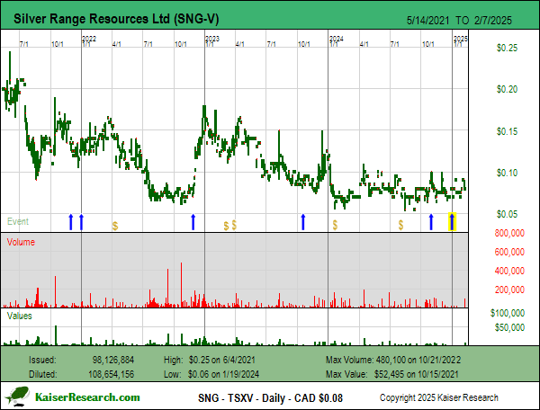Open the blue event arrow just before the 2023 line
This screenshot has height=410, width=540.
click(x=193, y=222)
